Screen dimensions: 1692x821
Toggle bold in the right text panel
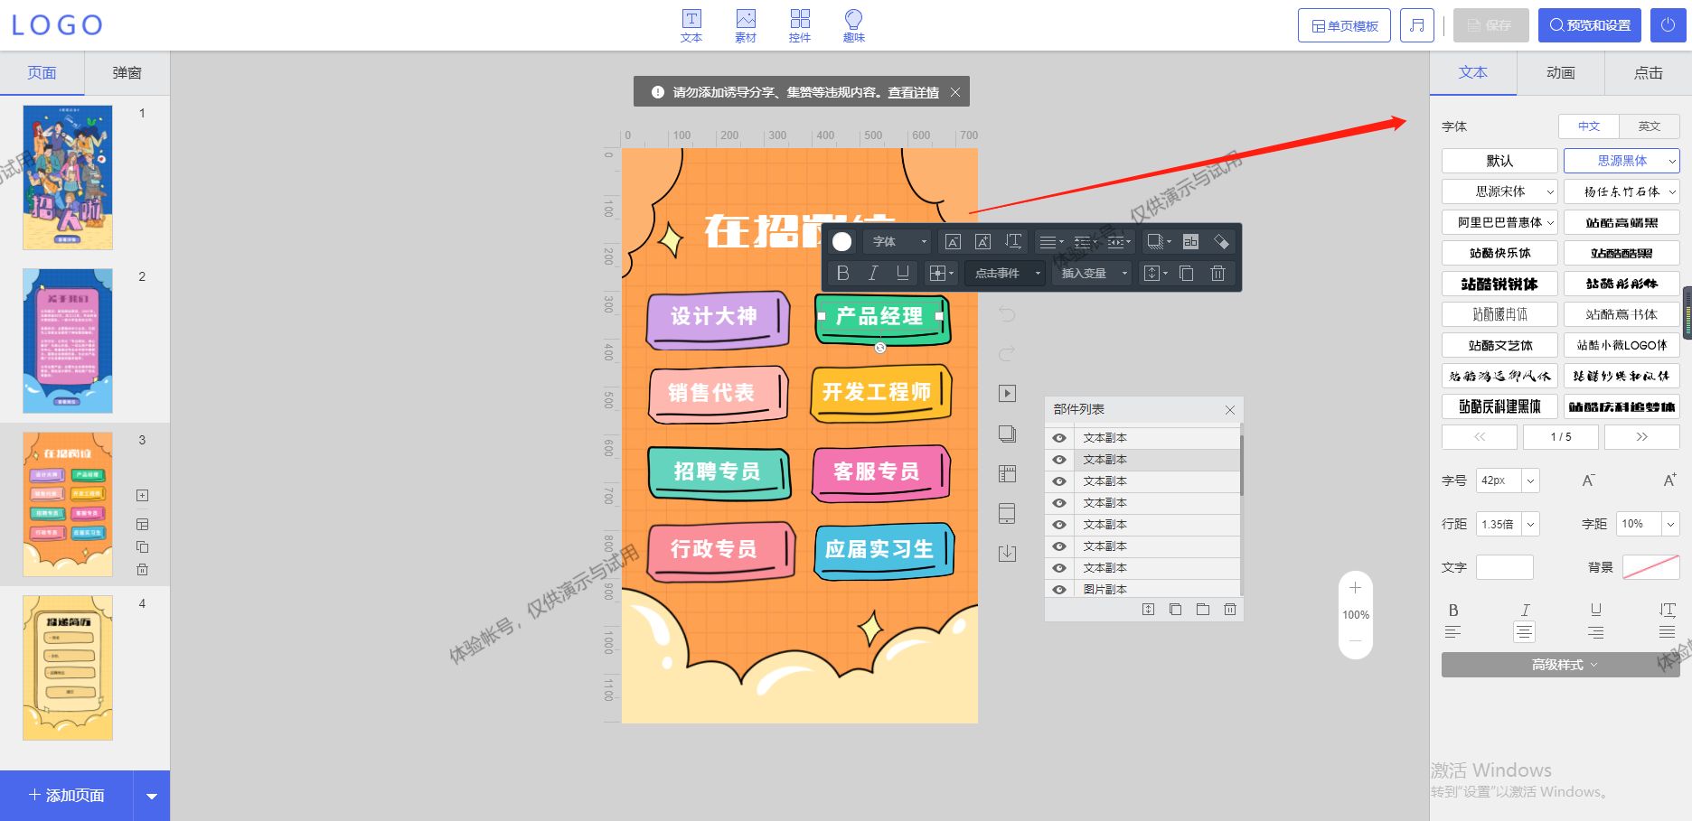[1453, 610]
